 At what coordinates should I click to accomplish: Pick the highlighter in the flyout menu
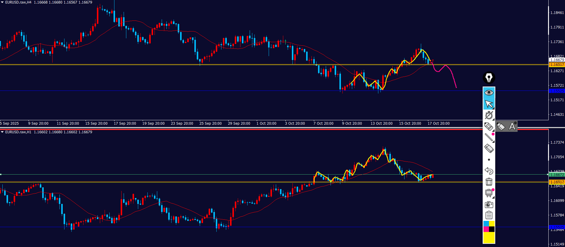pyautogui.click(x=501, y=126)
